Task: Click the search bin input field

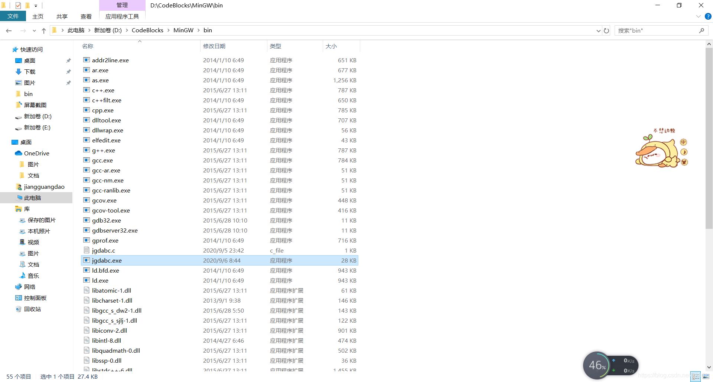Action: point(657,31)
